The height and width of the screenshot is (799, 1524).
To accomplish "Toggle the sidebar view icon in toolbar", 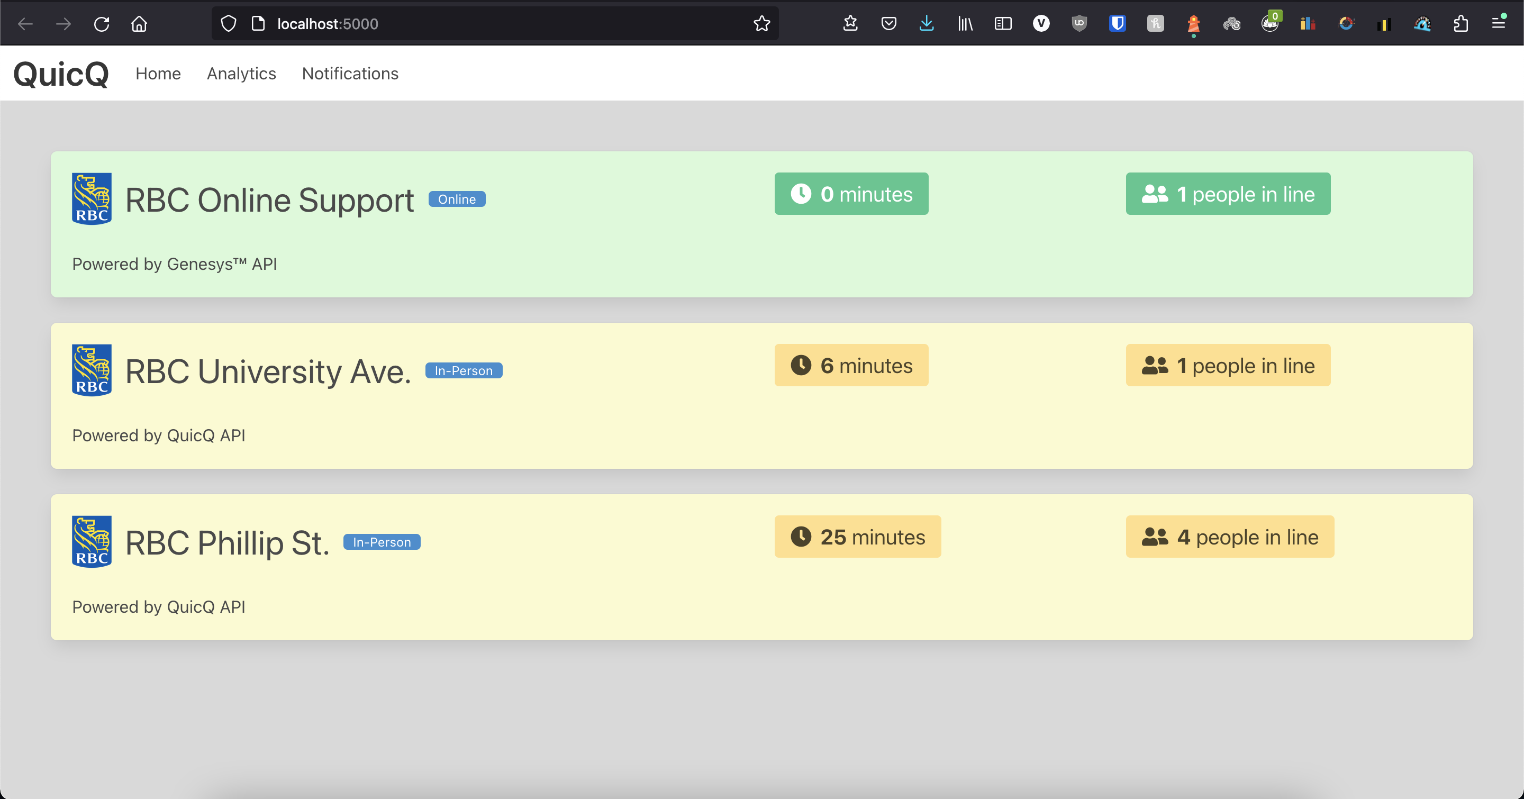I will [x=1003, y=24].
